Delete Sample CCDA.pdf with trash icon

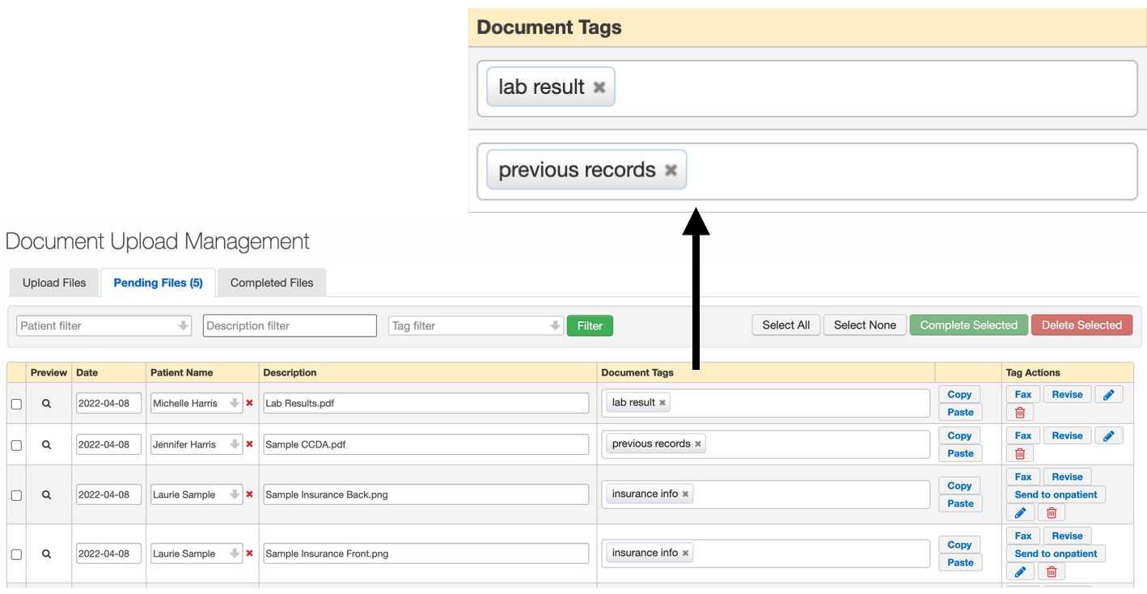pos(1020,454)
